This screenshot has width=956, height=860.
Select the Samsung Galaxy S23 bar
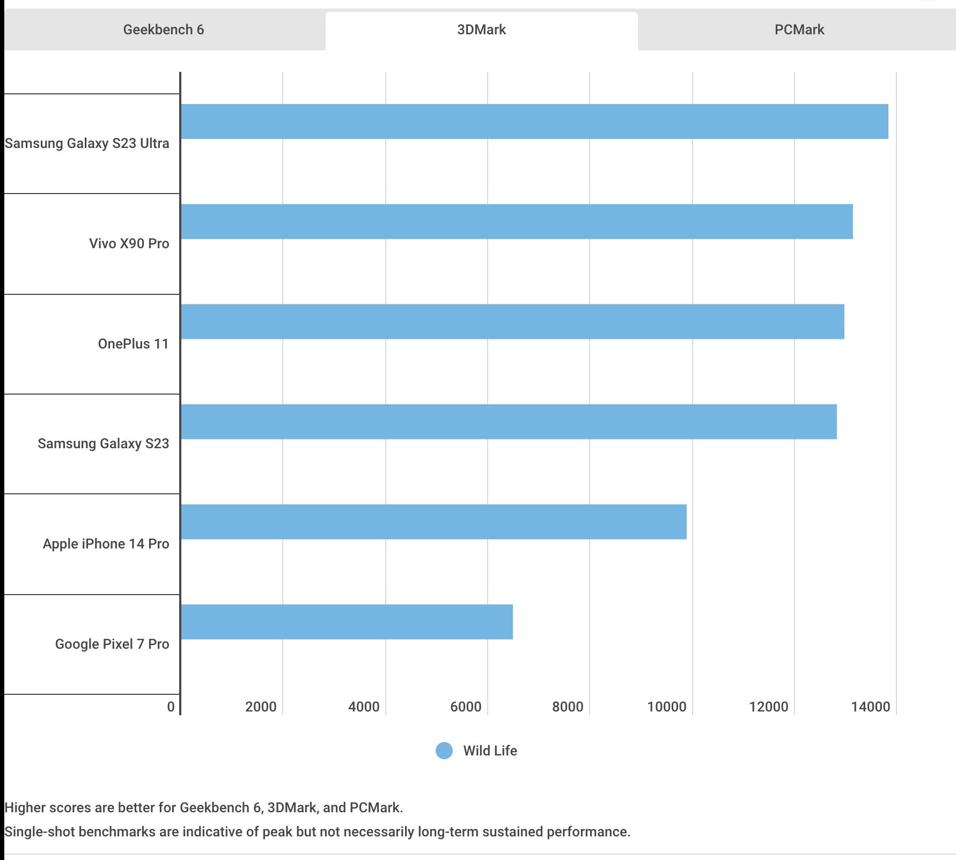pos(509,422)
